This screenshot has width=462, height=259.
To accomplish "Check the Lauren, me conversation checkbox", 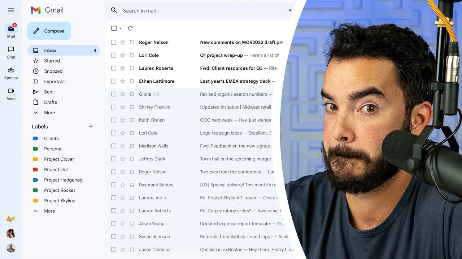I will (114, 198).
